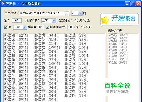This screenshot has height=102, width=142.
Task: Select name 郭含保 [89分] in results
Action: pos(76,95)
